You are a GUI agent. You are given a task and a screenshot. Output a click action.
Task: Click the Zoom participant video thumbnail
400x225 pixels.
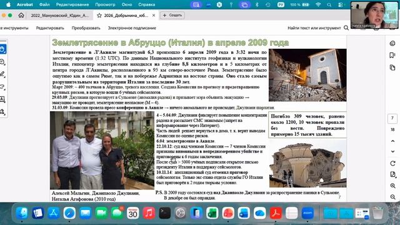pyautogui.click(x=374, y=15)
